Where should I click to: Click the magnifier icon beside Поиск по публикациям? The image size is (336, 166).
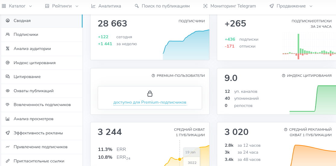coord(137,6)
